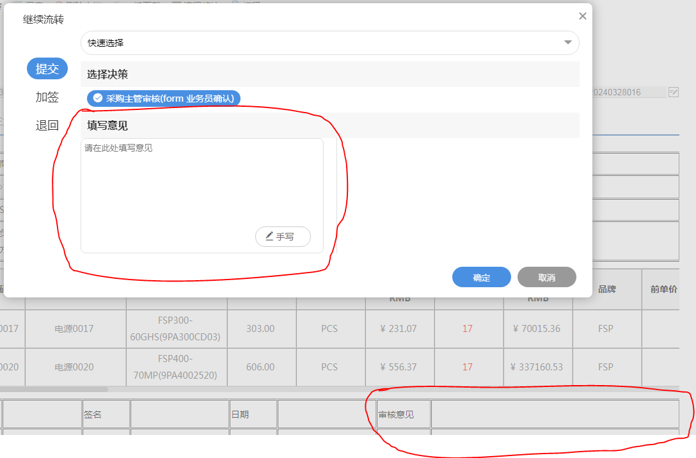Viewport: 696px width, 458px height.
Task: Confirm with the 确定 button
Action: coord(481,278)
